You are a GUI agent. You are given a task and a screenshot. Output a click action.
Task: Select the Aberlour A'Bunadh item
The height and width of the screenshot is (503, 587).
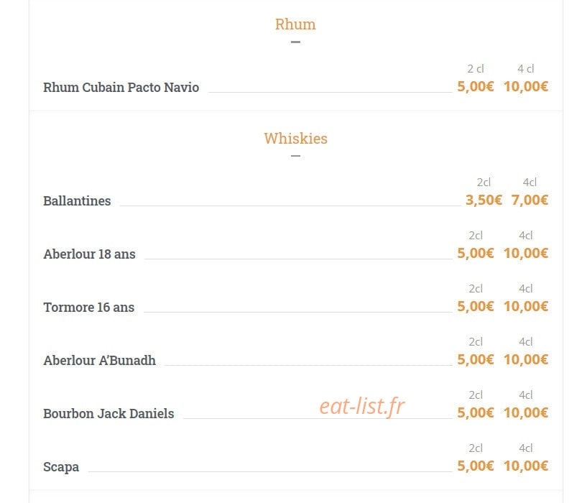pyautogui.click(x=99, y=360)
